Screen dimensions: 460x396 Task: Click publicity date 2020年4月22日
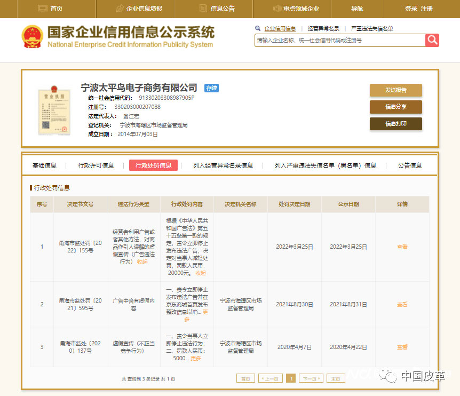348,347
